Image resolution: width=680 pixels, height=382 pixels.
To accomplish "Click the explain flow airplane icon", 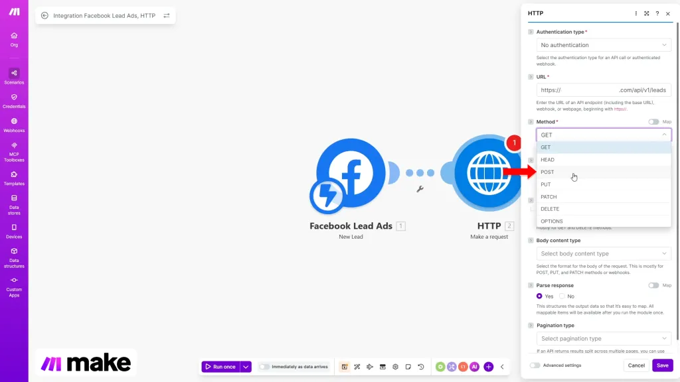I will pos(369,367).
